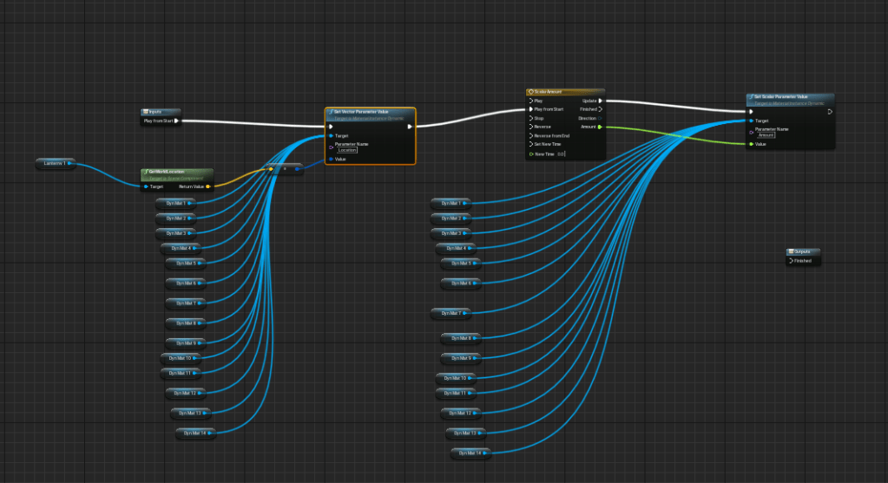Click the Amount parameter name field
Viewport: 888px width, 483px height.
pos(766,135)
